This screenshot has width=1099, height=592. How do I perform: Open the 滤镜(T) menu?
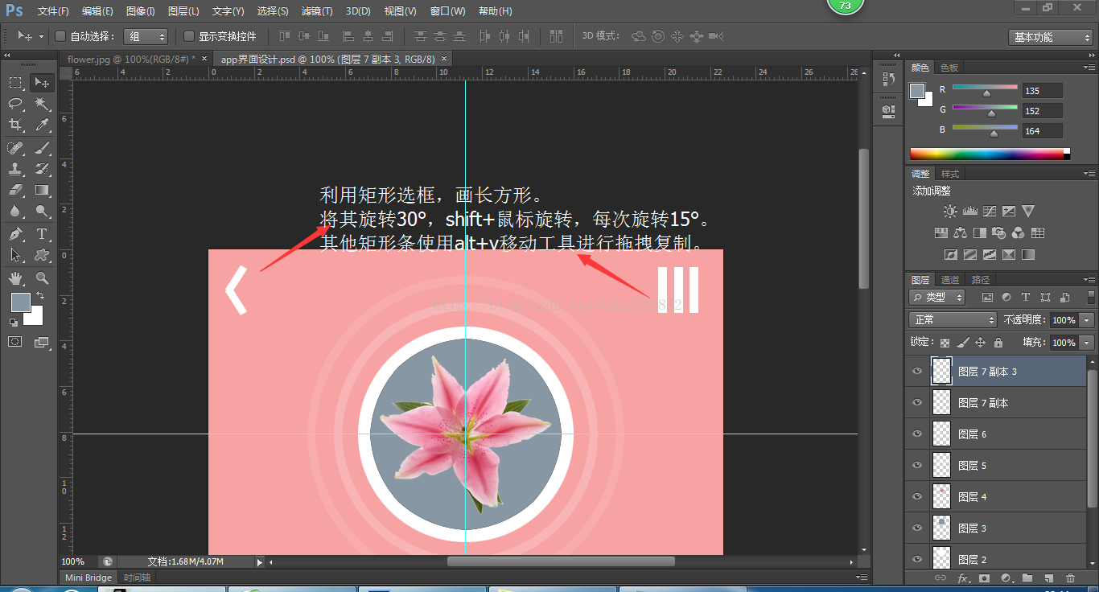pyautogui.click(x=317, y=11)
